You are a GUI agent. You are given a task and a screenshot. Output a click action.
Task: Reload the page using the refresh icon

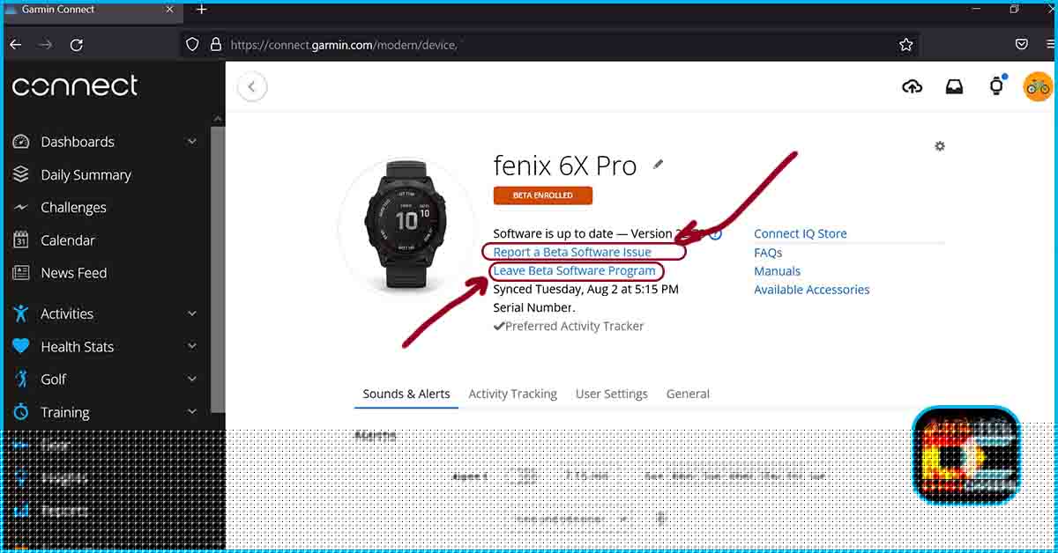coord(76,45)
